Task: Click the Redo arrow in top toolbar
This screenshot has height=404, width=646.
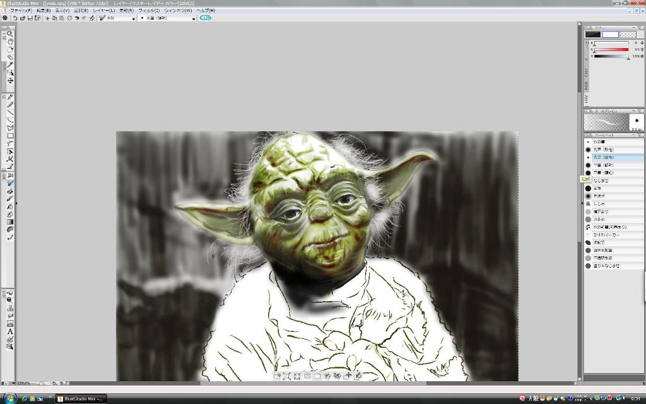Action: [84, 18]
